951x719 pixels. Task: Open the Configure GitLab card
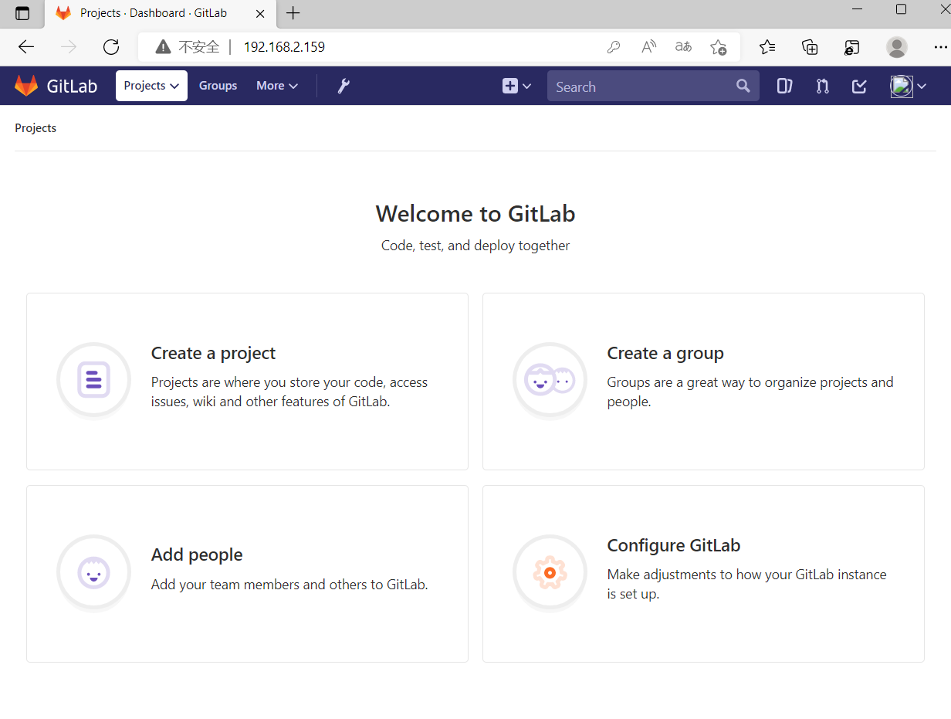click(703, 574)
